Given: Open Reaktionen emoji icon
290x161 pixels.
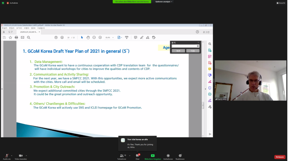Looking at the screenshot, I should 180,156.
